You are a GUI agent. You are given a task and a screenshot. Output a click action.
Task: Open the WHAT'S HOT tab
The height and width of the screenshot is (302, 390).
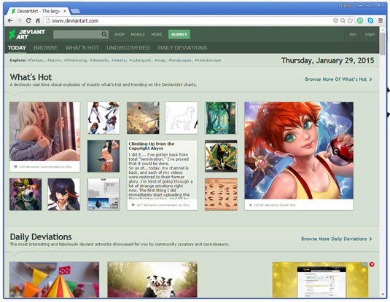tap(82, 48)
